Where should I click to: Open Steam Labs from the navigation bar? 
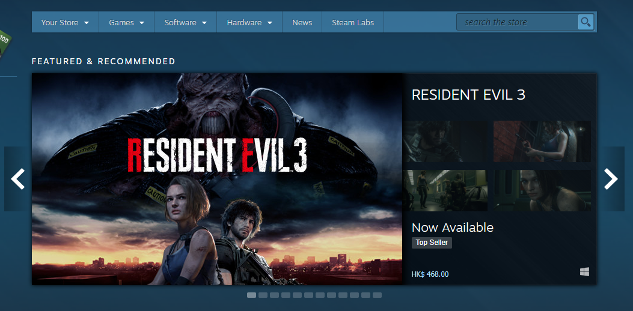(353, 23)
